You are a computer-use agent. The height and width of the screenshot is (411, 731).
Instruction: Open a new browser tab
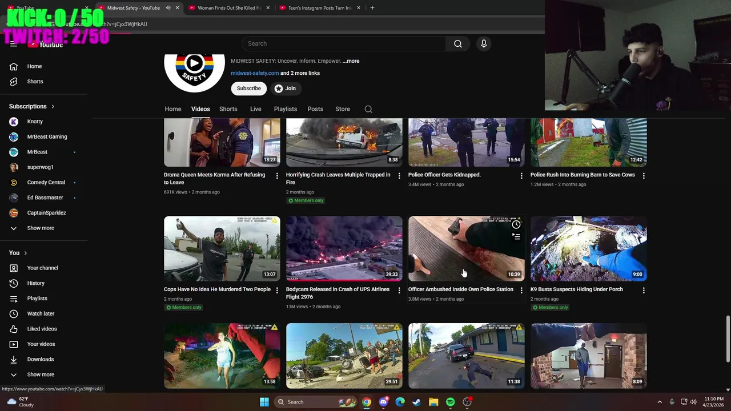point(372,8)
